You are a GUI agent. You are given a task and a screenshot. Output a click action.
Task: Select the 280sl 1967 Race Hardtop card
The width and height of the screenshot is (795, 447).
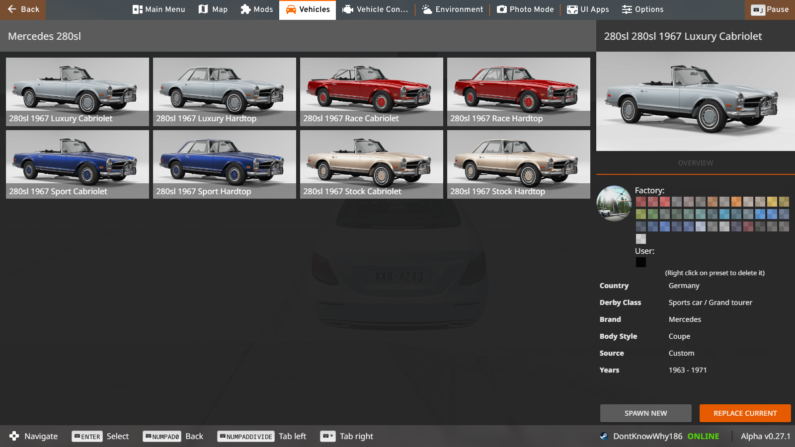[x=519, y=92]
